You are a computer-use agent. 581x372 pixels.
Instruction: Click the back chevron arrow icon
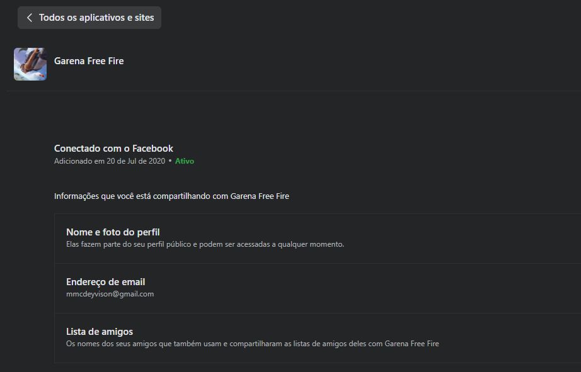pyautogui.click(x=30, y=18)
